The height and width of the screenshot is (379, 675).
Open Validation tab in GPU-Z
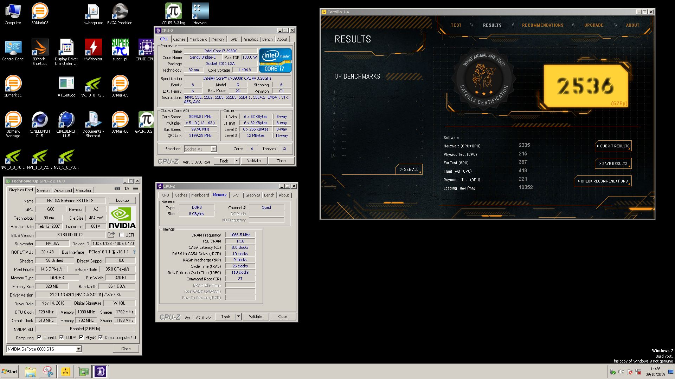pyautogui.click(x=84, y=190)
